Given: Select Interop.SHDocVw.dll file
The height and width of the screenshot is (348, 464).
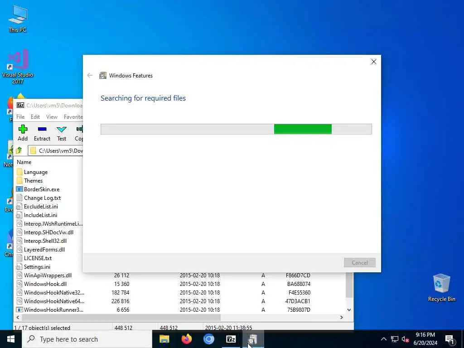Looking at the screenshot, I should 48,232.
